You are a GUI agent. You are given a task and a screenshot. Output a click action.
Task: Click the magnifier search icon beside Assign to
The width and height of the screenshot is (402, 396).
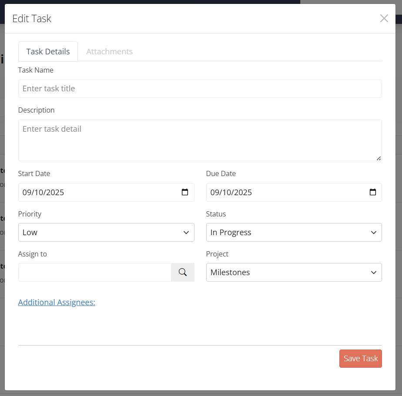coord(183,272)
